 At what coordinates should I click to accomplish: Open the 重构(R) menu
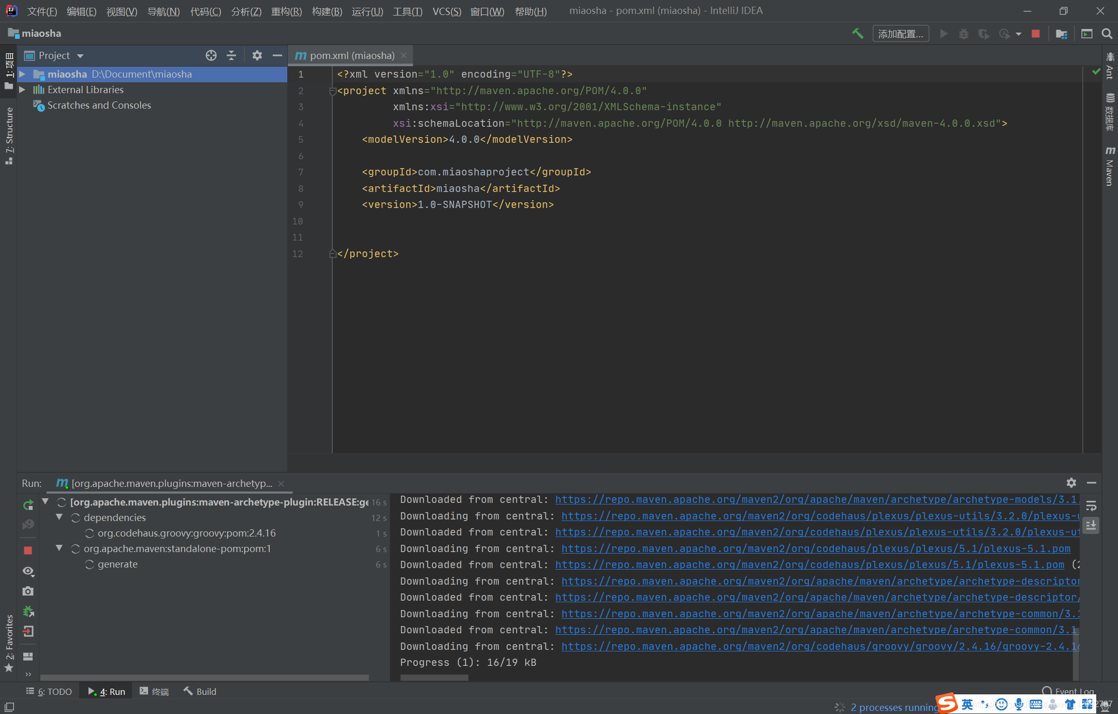click(286, 11)
